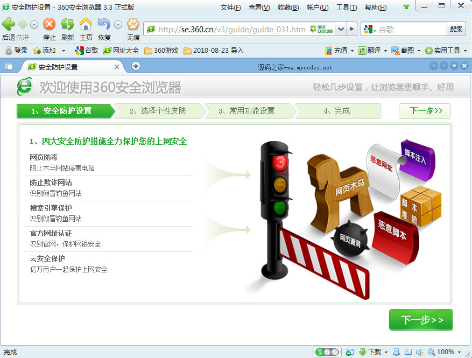
Task: Select step 1、安全防护设置
Action: [x=66, y=111]
